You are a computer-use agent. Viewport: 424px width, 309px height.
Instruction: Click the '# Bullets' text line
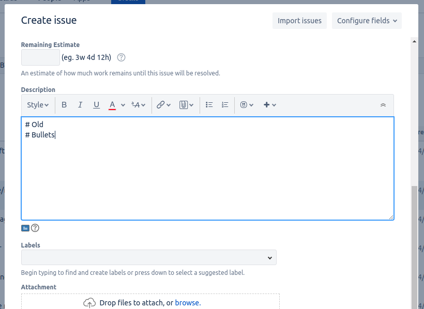(x=40, y=135)
